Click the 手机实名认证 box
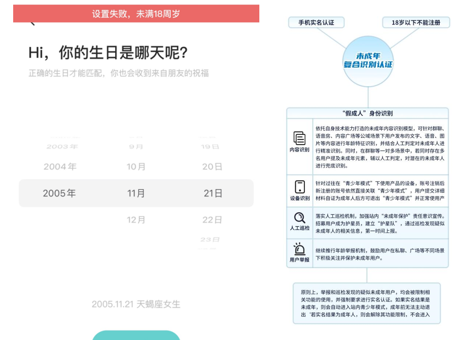The height and width of the screenshot is (340, 464). pos(316,23)
